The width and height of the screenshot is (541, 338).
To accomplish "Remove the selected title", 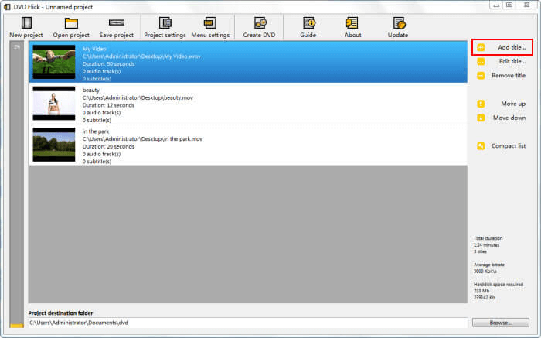I will point(502,75).
